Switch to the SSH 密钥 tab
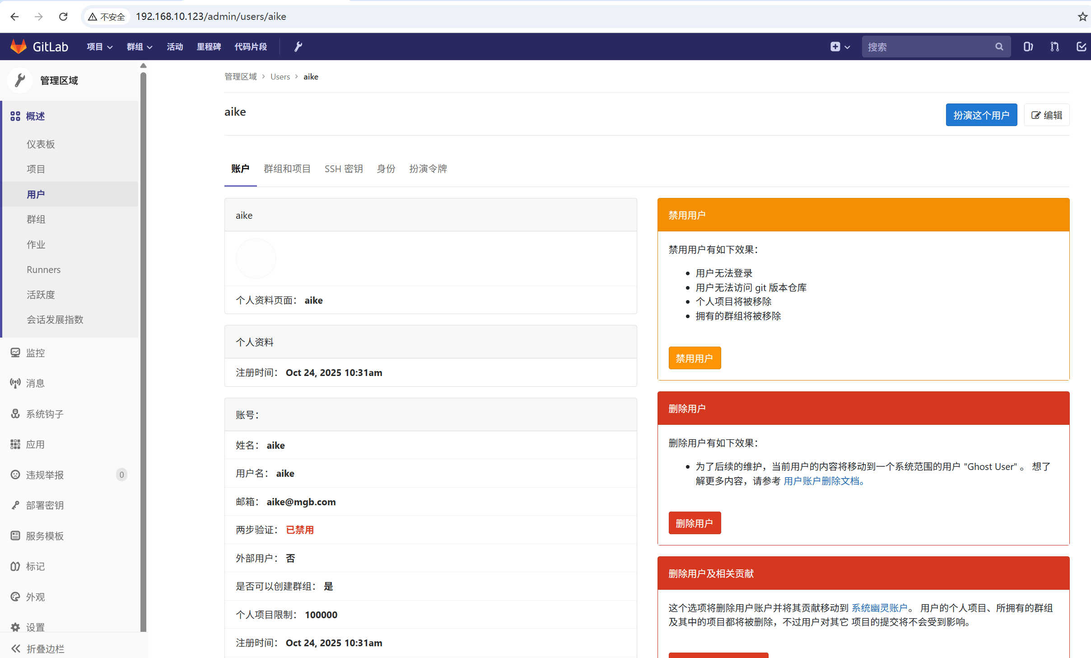Screen dimensions: 1091x658 coord(343,169)
